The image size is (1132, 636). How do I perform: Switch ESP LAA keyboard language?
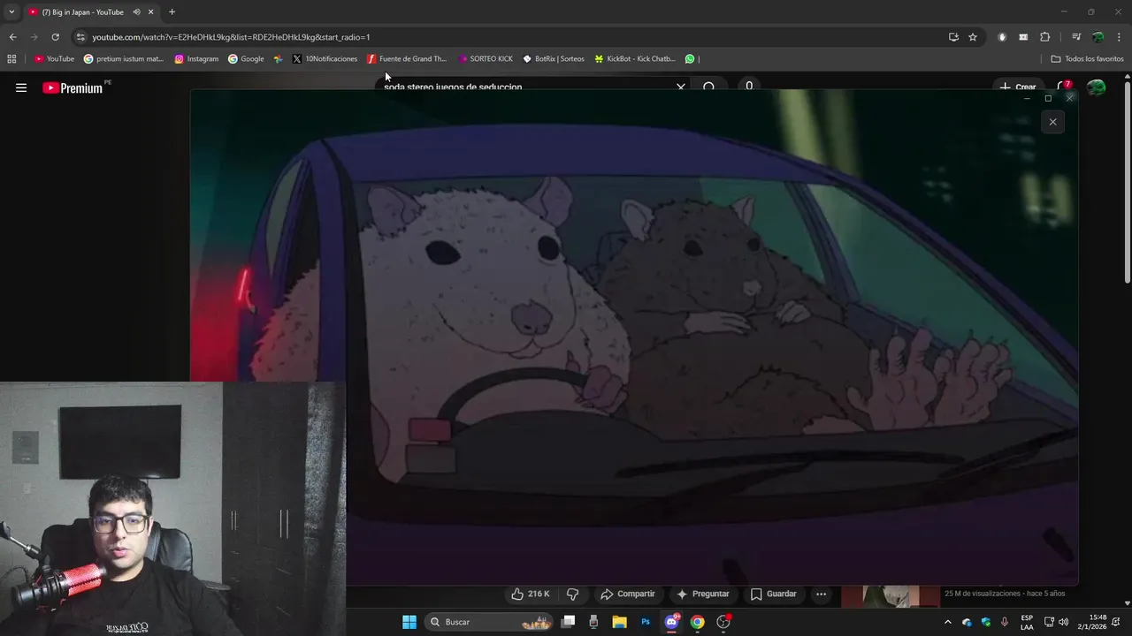(x=1027, y=622)
